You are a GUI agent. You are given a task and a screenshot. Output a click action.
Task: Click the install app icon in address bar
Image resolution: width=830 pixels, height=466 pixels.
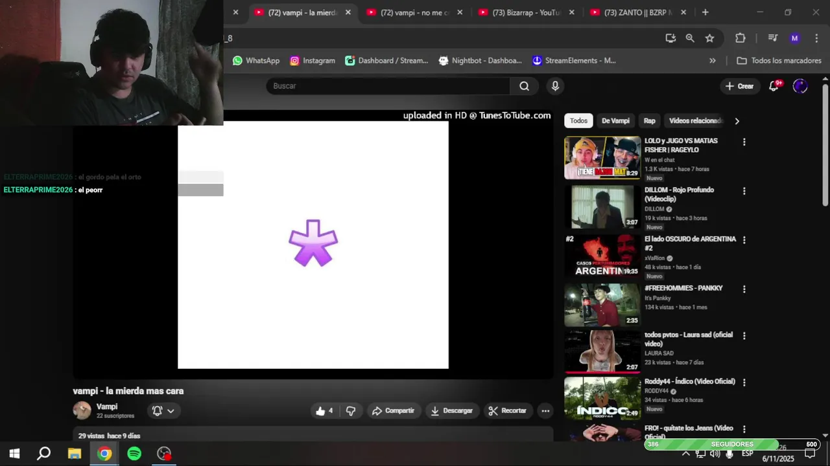(670, 38)
